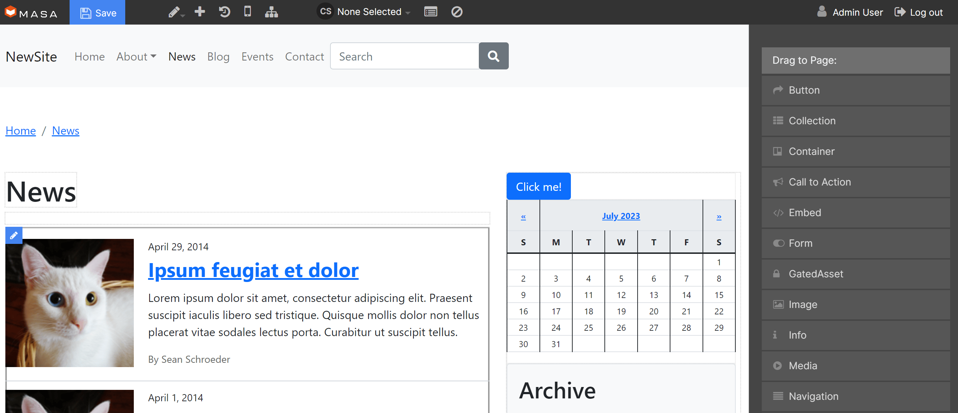Click the search magnifier button

tap(493, 56)
